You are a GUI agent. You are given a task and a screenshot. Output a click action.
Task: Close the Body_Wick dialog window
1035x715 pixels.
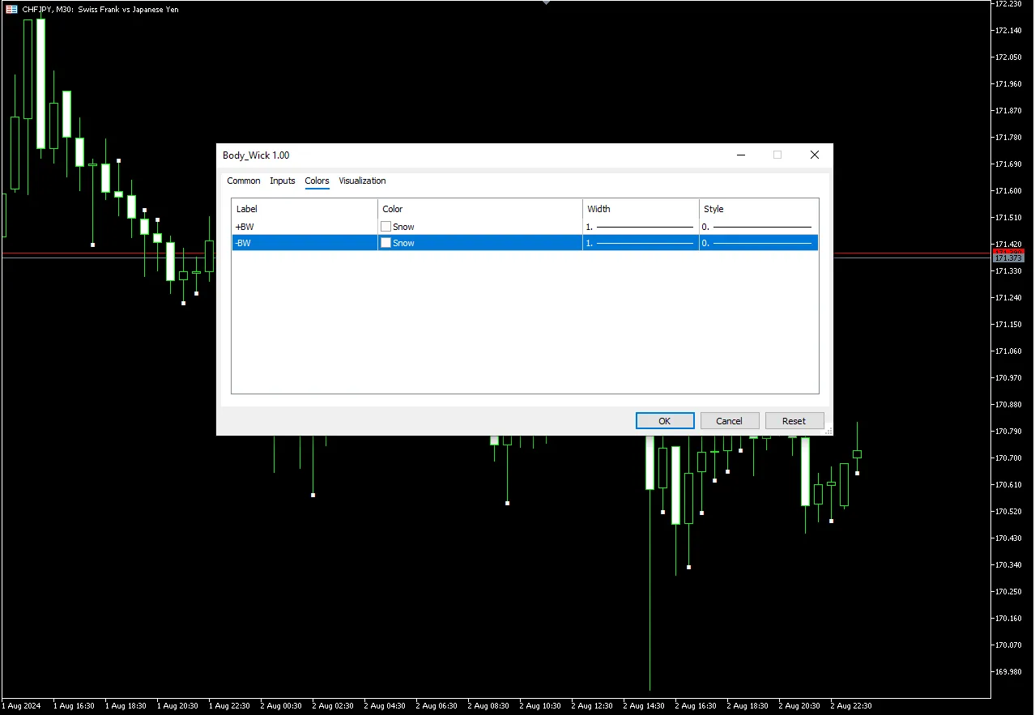pos(815,155)
